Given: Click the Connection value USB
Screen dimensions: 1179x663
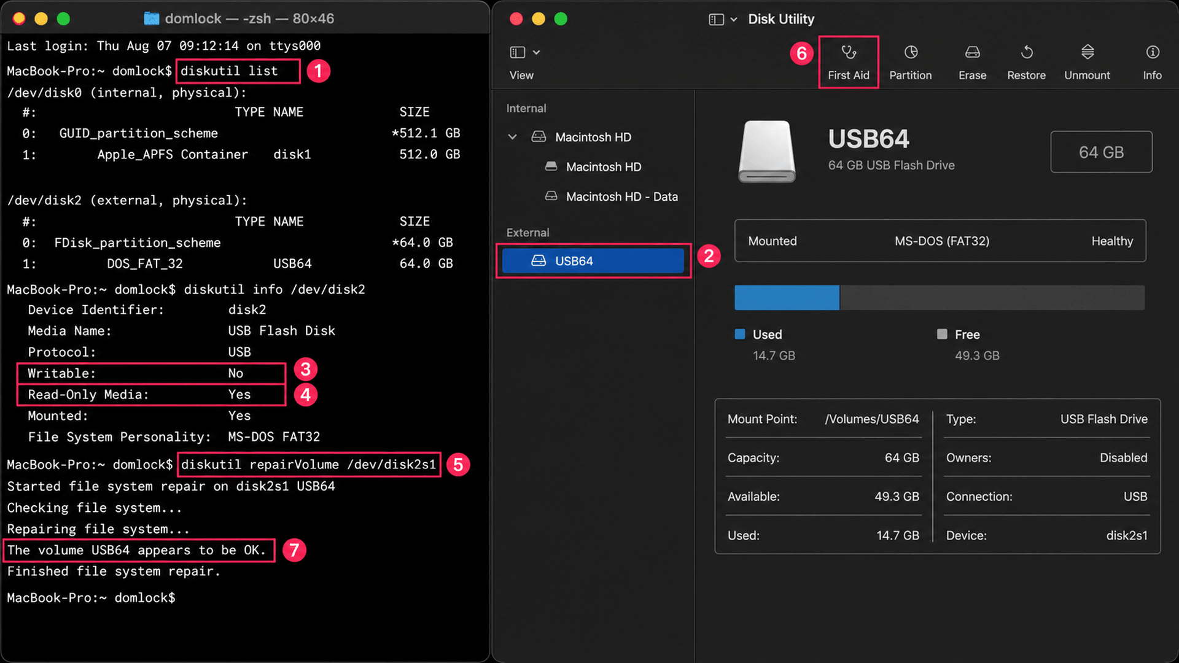Looking at the screenshot, I should coord(1135,496).
